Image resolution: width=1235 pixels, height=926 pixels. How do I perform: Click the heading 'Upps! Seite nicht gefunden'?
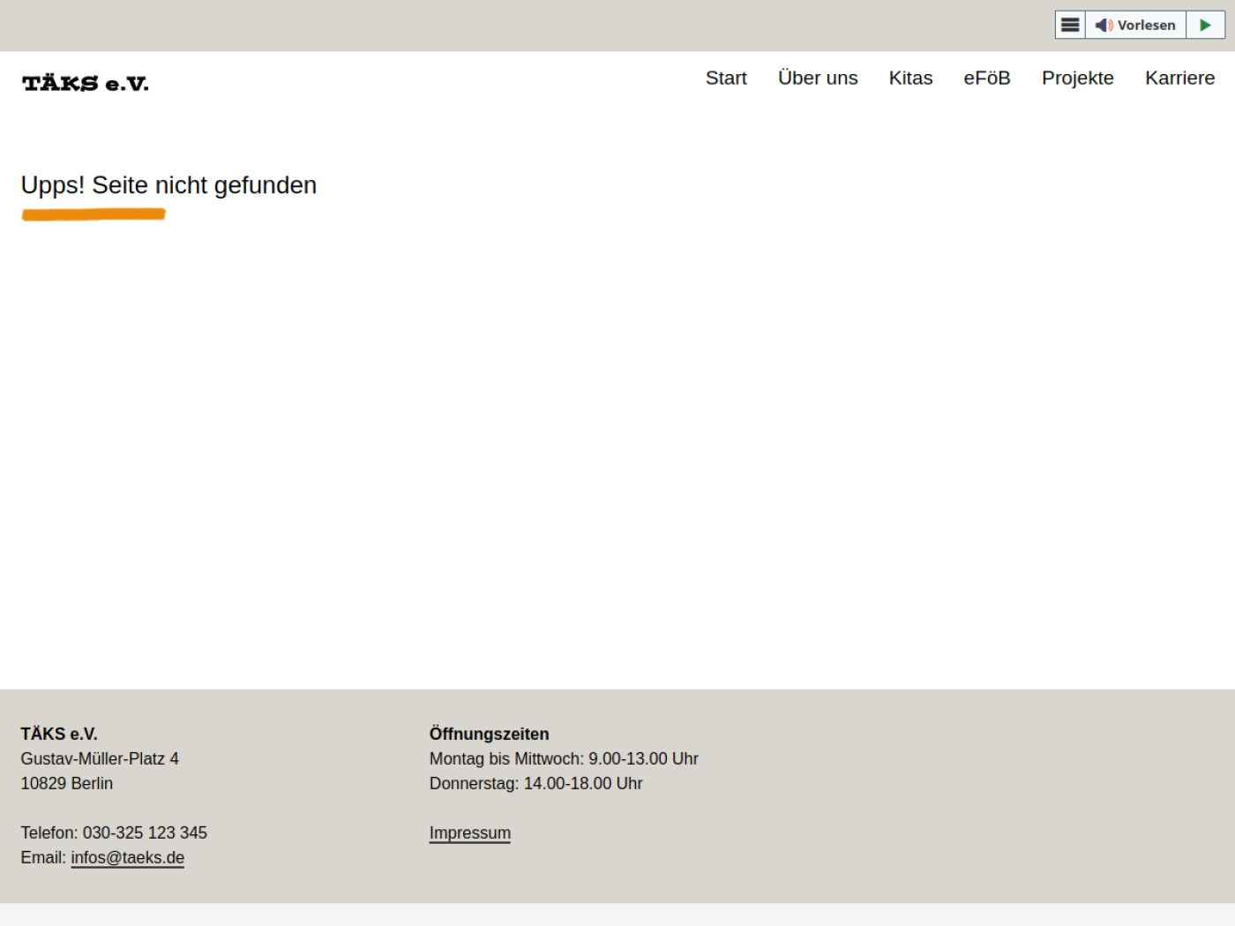tap(168, 185)
